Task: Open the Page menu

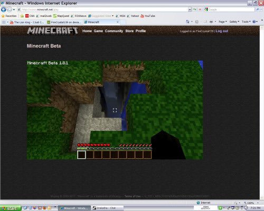Action: coord(223,22)
